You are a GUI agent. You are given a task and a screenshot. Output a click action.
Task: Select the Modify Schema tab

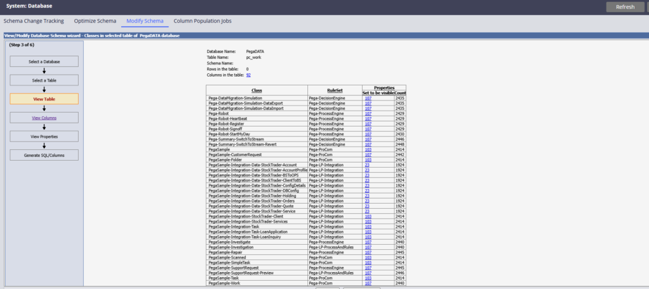point(145,21)
